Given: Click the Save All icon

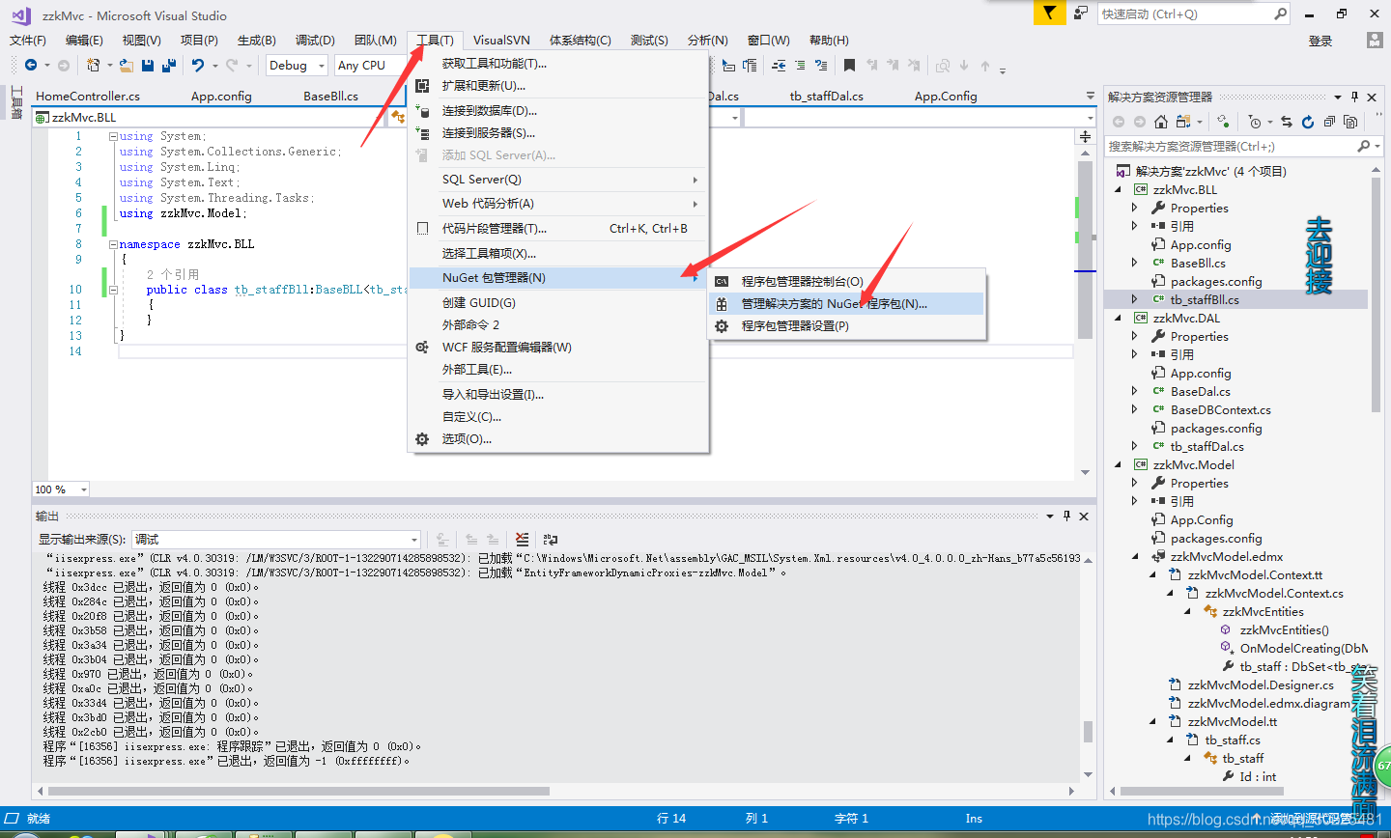Looking at the screenshot, I should pos(169,65).
